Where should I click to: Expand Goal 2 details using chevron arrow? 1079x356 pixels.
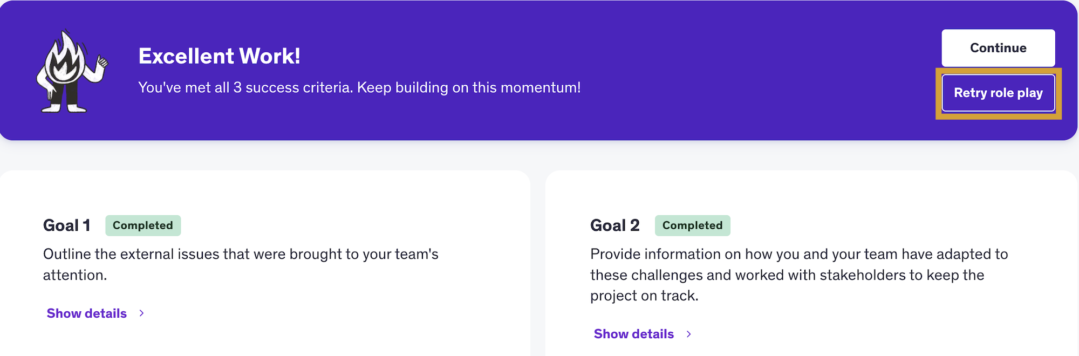tap(689, 334)
